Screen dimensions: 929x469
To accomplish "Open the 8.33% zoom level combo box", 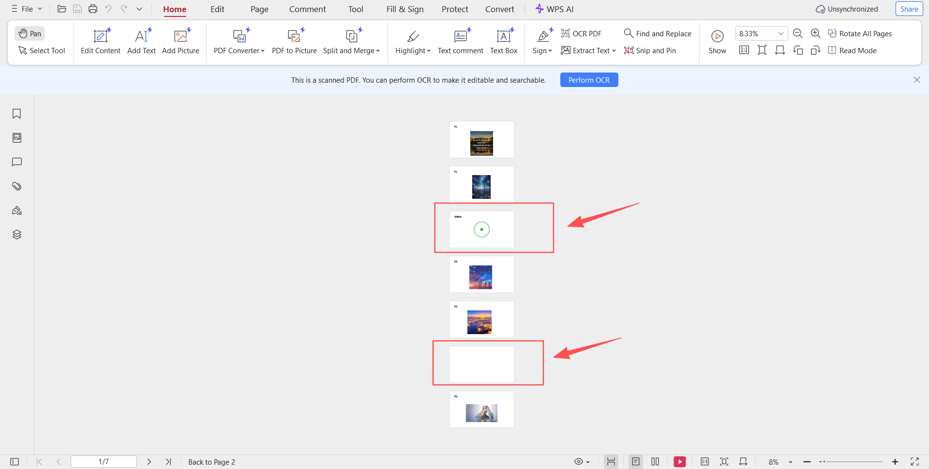I will click(761, 33).
